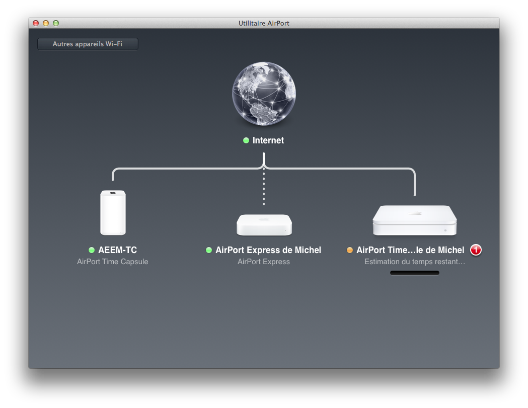Click green status dot beside AirPort Express de Michel
This screenshot has height=408, width=528.
coord(209,250)
